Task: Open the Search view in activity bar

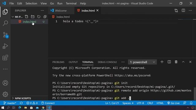Action: [5, 23]
